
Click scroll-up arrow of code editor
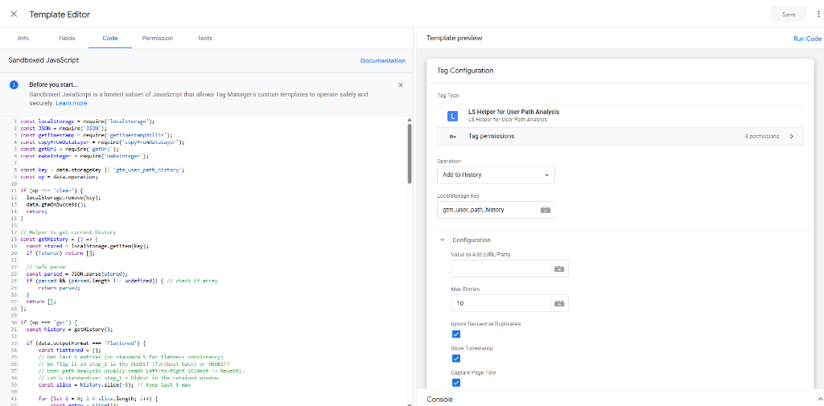[x=410, y=120]
